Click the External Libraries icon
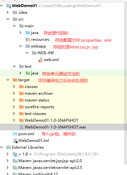The height and width of the screenshot is (175, 127). click(9, 147)
